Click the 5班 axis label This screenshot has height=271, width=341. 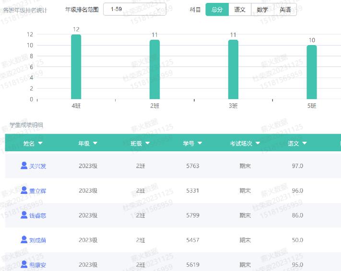(x=312, y=106)
